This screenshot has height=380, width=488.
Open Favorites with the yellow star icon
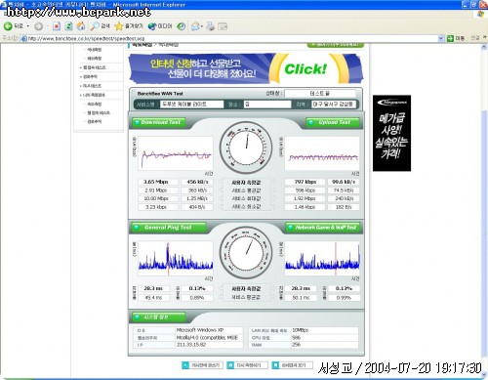coord(129,26)
